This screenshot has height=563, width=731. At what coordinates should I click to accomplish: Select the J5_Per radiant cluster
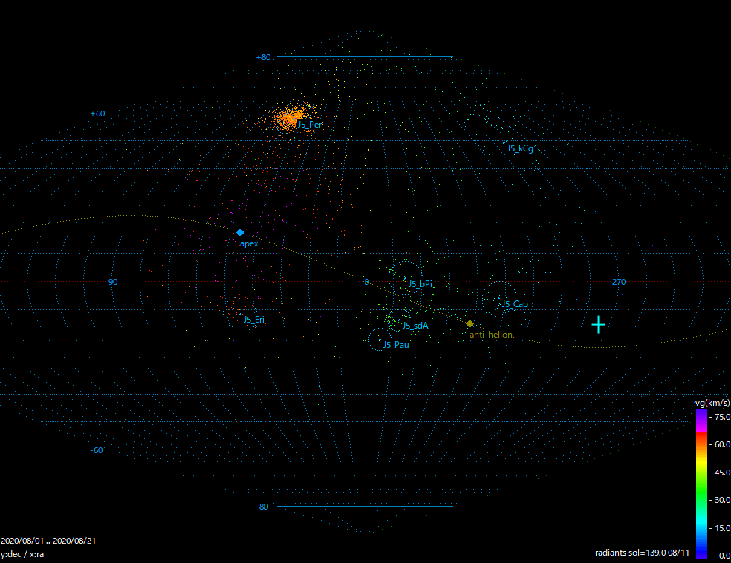290,116
